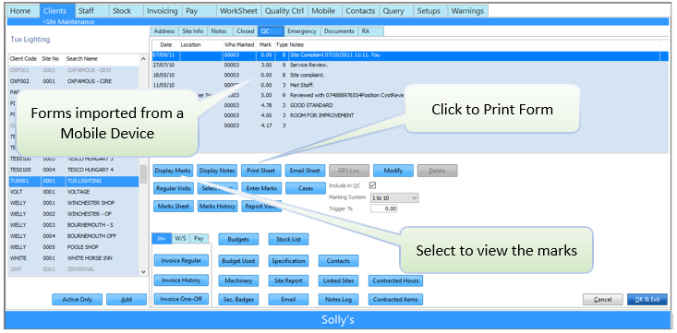Viewport: 677px width, 333px height.
Task: Click the Email button in bottom row
Action: (x=288, y=300)
